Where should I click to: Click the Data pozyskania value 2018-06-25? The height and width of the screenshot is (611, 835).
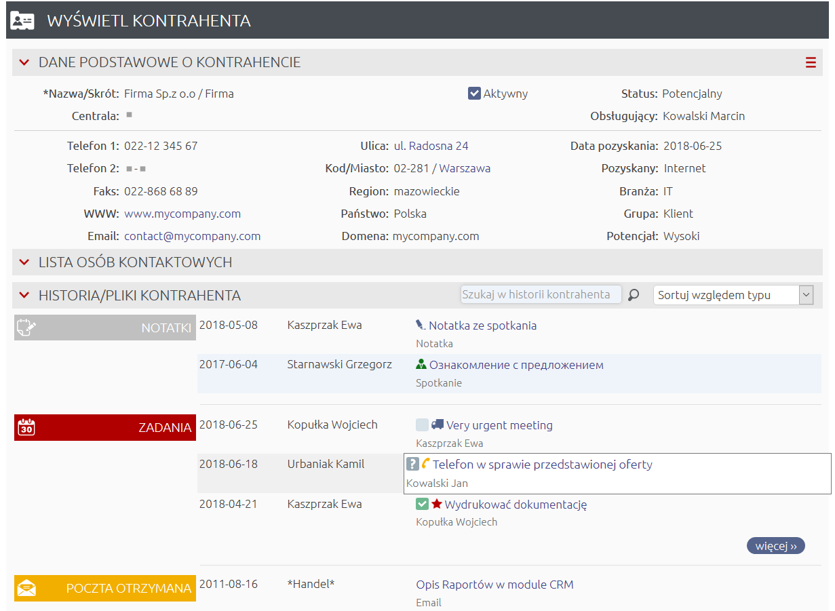pos(691,146)
